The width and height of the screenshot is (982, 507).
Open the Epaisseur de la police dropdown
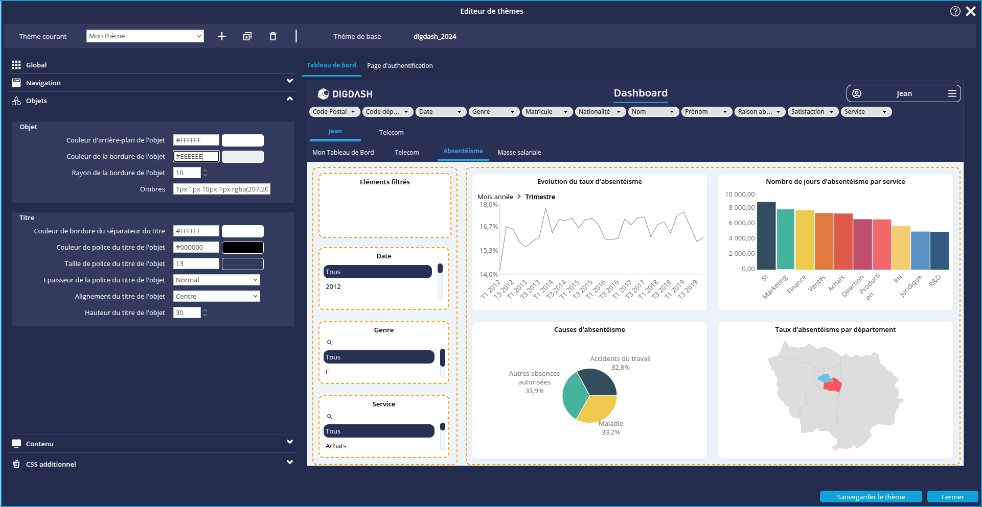(216, 280)
